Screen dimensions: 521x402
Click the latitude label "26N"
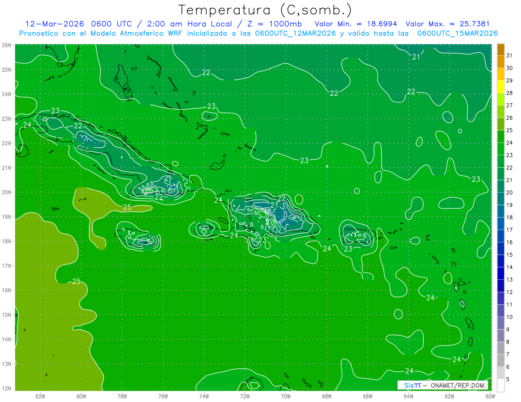7,45
